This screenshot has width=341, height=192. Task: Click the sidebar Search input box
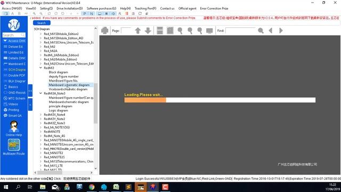(14, 35)
